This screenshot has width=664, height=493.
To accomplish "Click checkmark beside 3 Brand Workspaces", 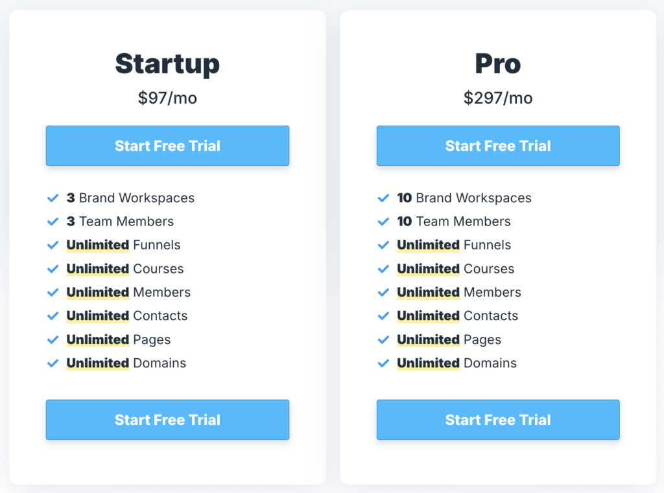I will [x=53, y=198].
